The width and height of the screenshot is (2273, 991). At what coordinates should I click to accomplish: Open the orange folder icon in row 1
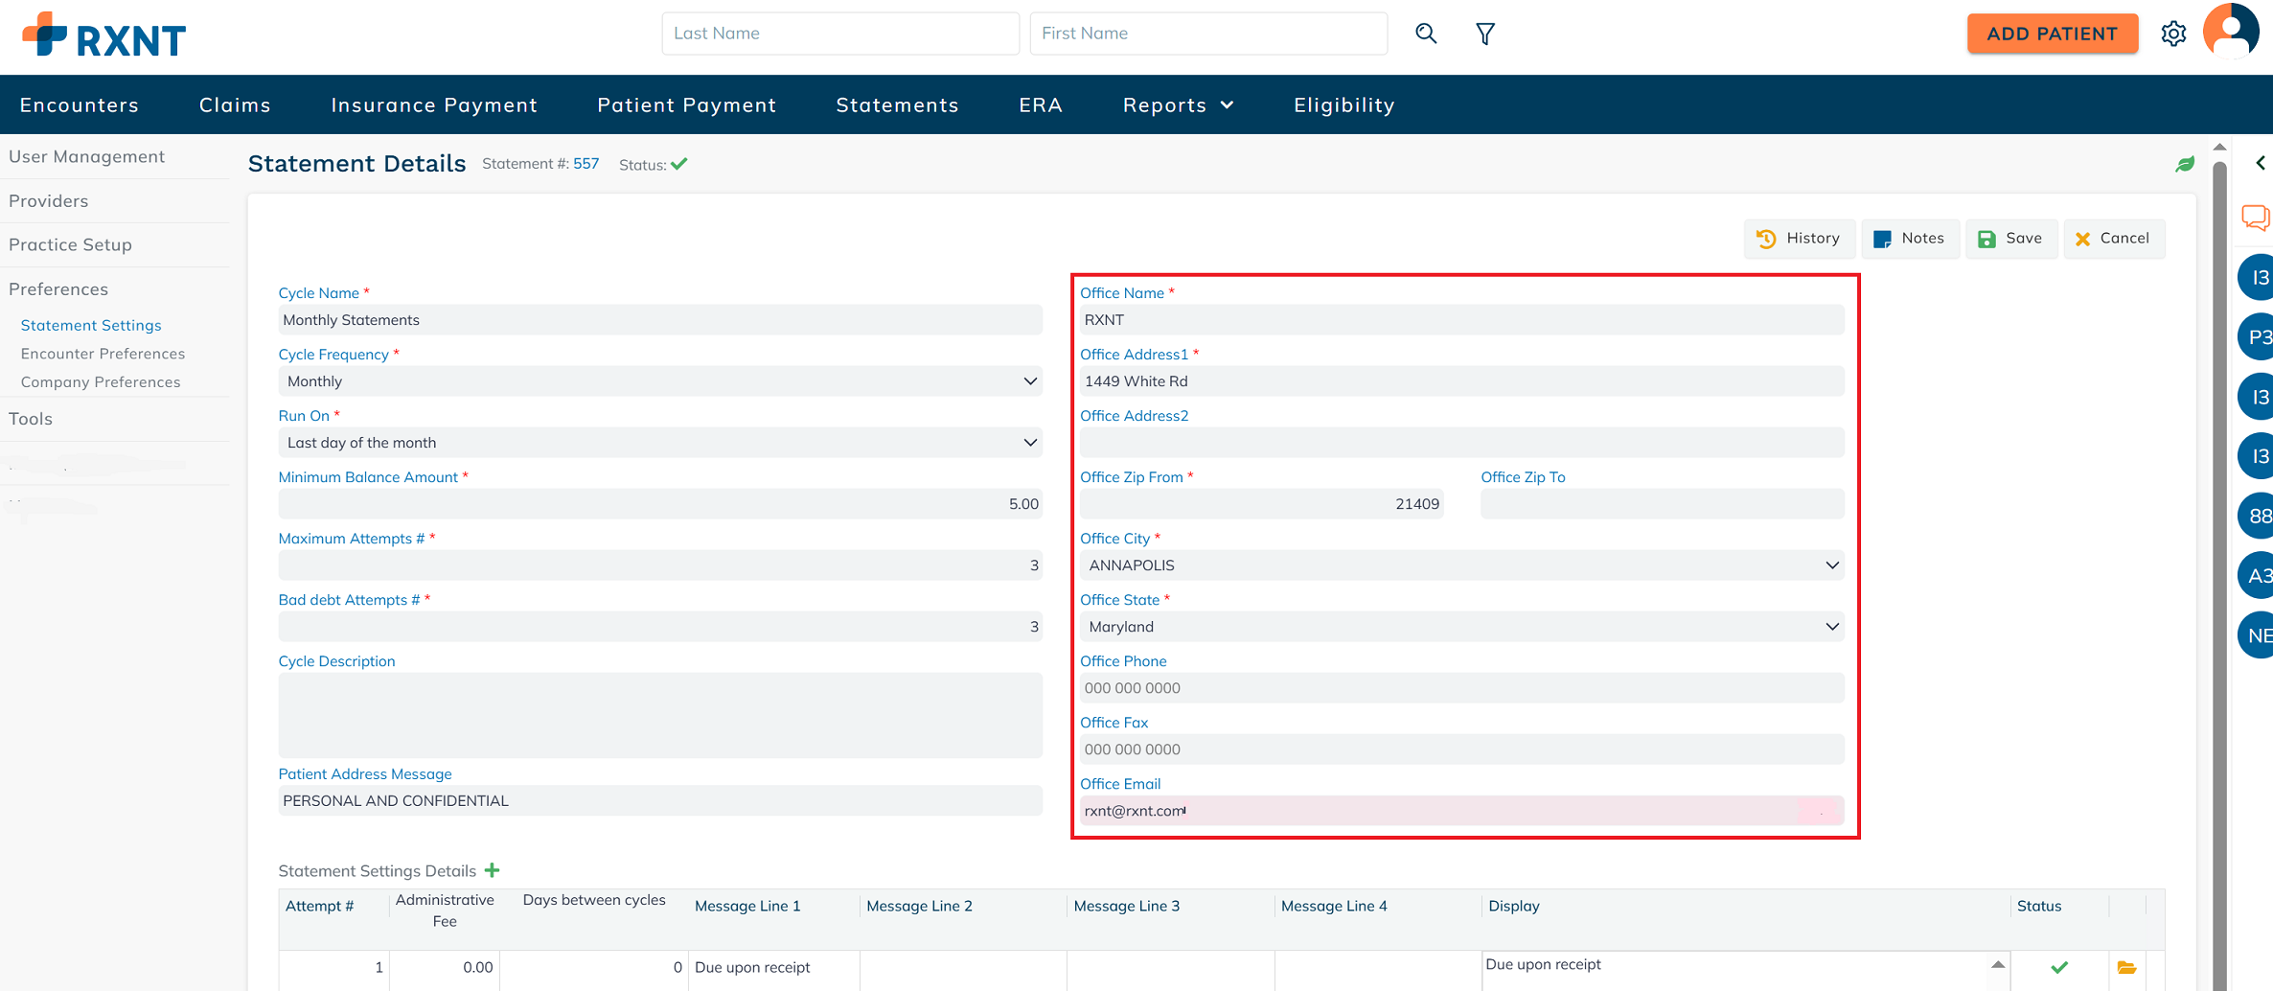[2126, 967]
